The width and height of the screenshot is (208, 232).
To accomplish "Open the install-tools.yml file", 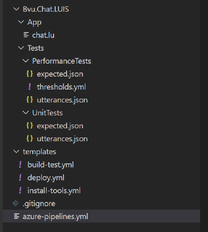I will 54,190.
